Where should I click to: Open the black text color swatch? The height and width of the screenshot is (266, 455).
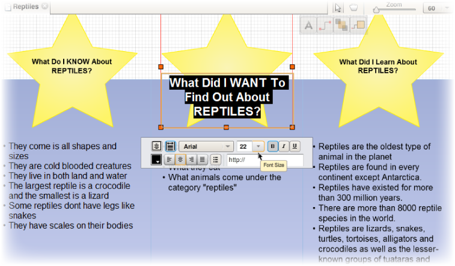coord(156,159)
